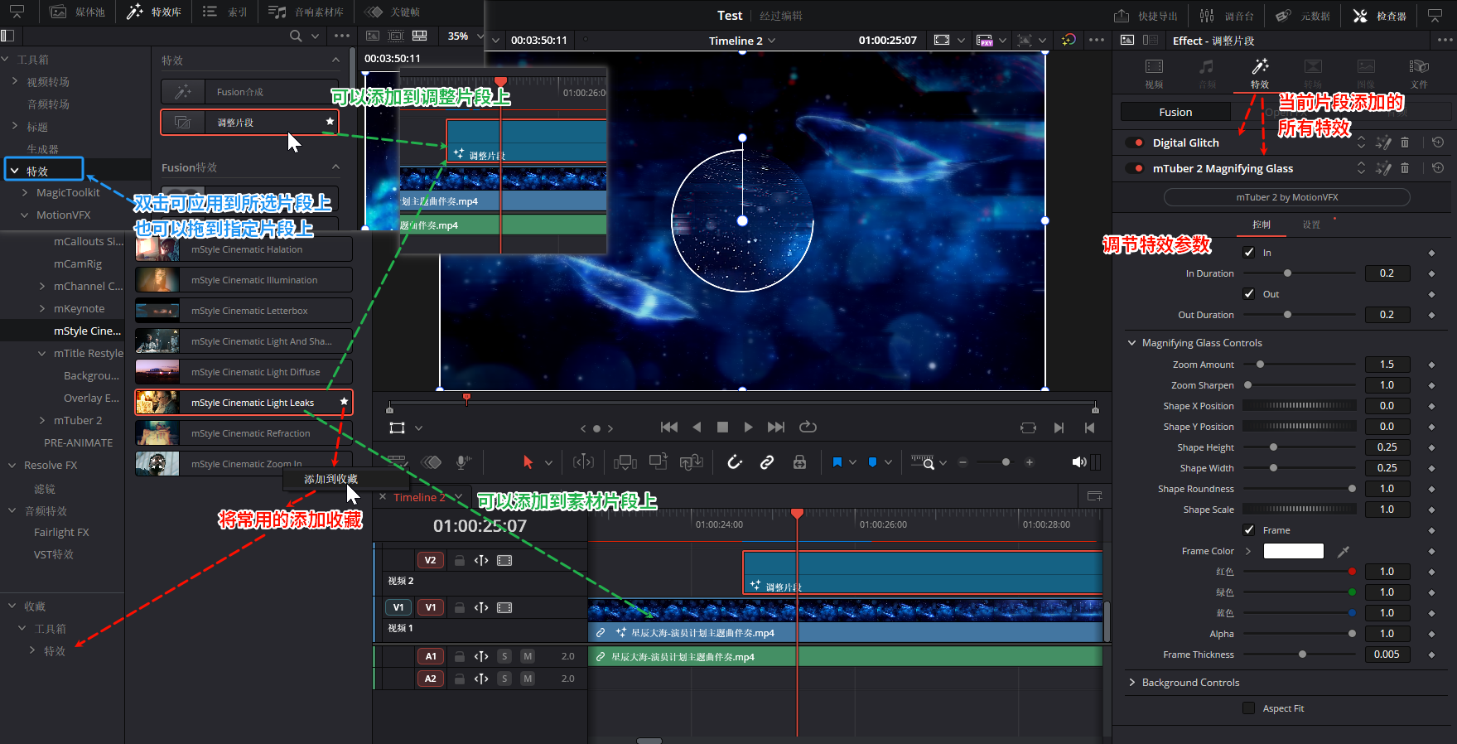The image size is (1457, 744).
Task: Collapse MotionVFX in the effects tree
Action: [x=25, y=215]
